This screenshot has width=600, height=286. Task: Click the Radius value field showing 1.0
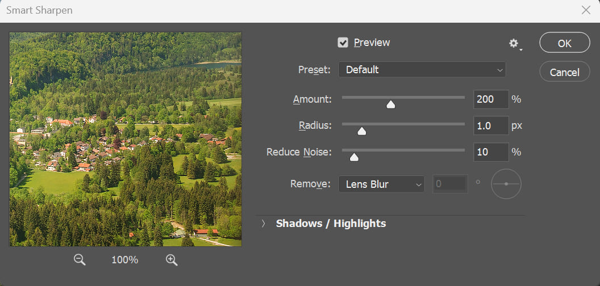pos(491,126)
